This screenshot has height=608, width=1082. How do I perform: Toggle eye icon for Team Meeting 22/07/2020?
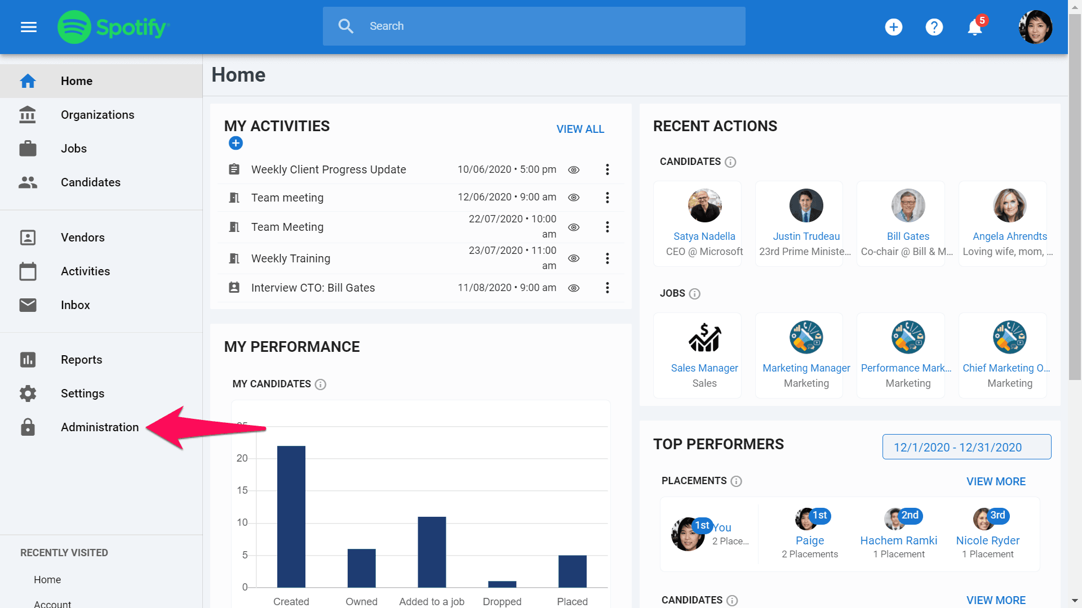click(x=574, y=227)
